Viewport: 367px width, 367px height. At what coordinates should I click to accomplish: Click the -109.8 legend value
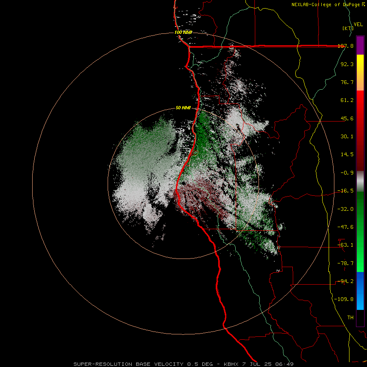tap(344, 299)
